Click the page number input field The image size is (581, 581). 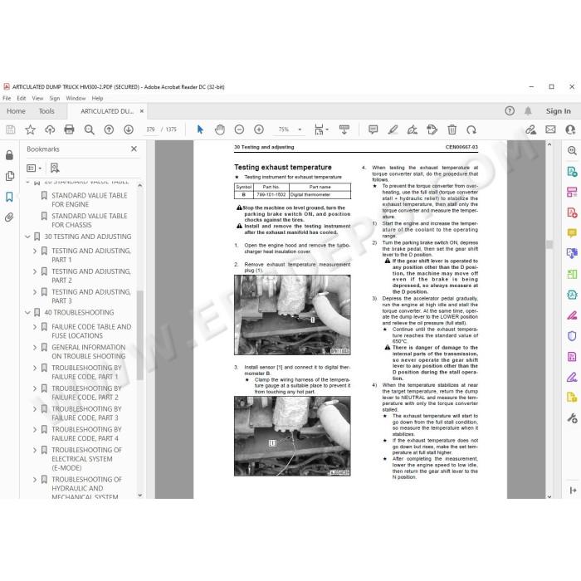(150, 129)
